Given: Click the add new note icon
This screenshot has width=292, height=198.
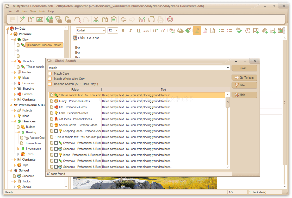Looking at the screenshot, I should point(31,19).
